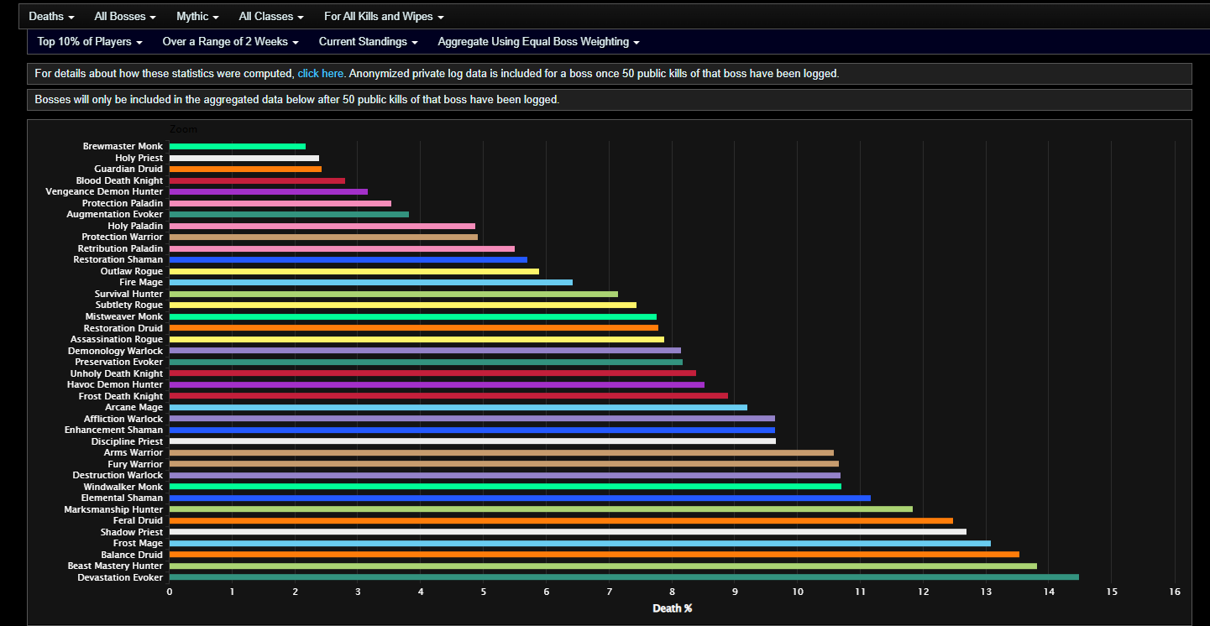Click the Outlaw Rogue bar
This screenshot has width=1210, height=626.
(x=354, y=271)
